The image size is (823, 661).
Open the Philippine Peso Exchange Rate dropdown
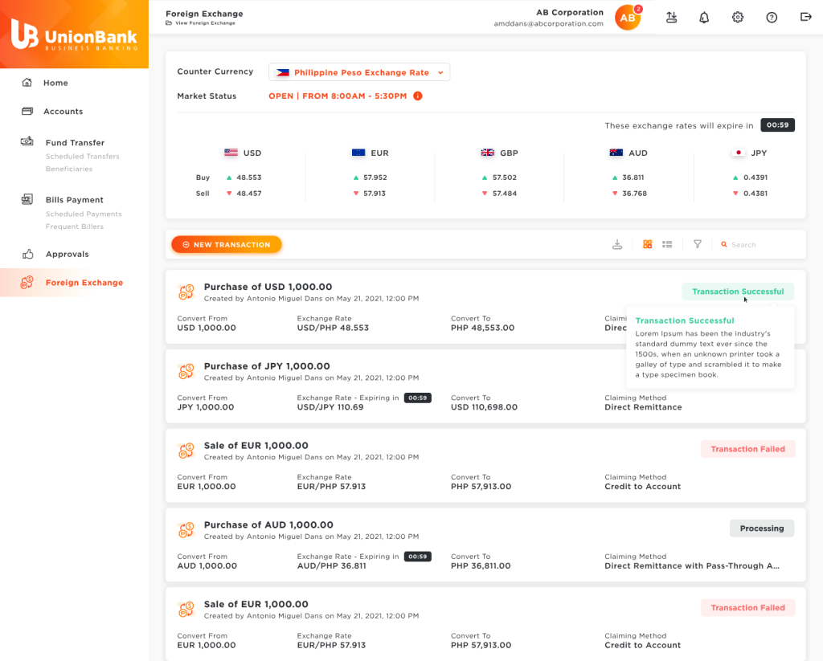(359, 72)
